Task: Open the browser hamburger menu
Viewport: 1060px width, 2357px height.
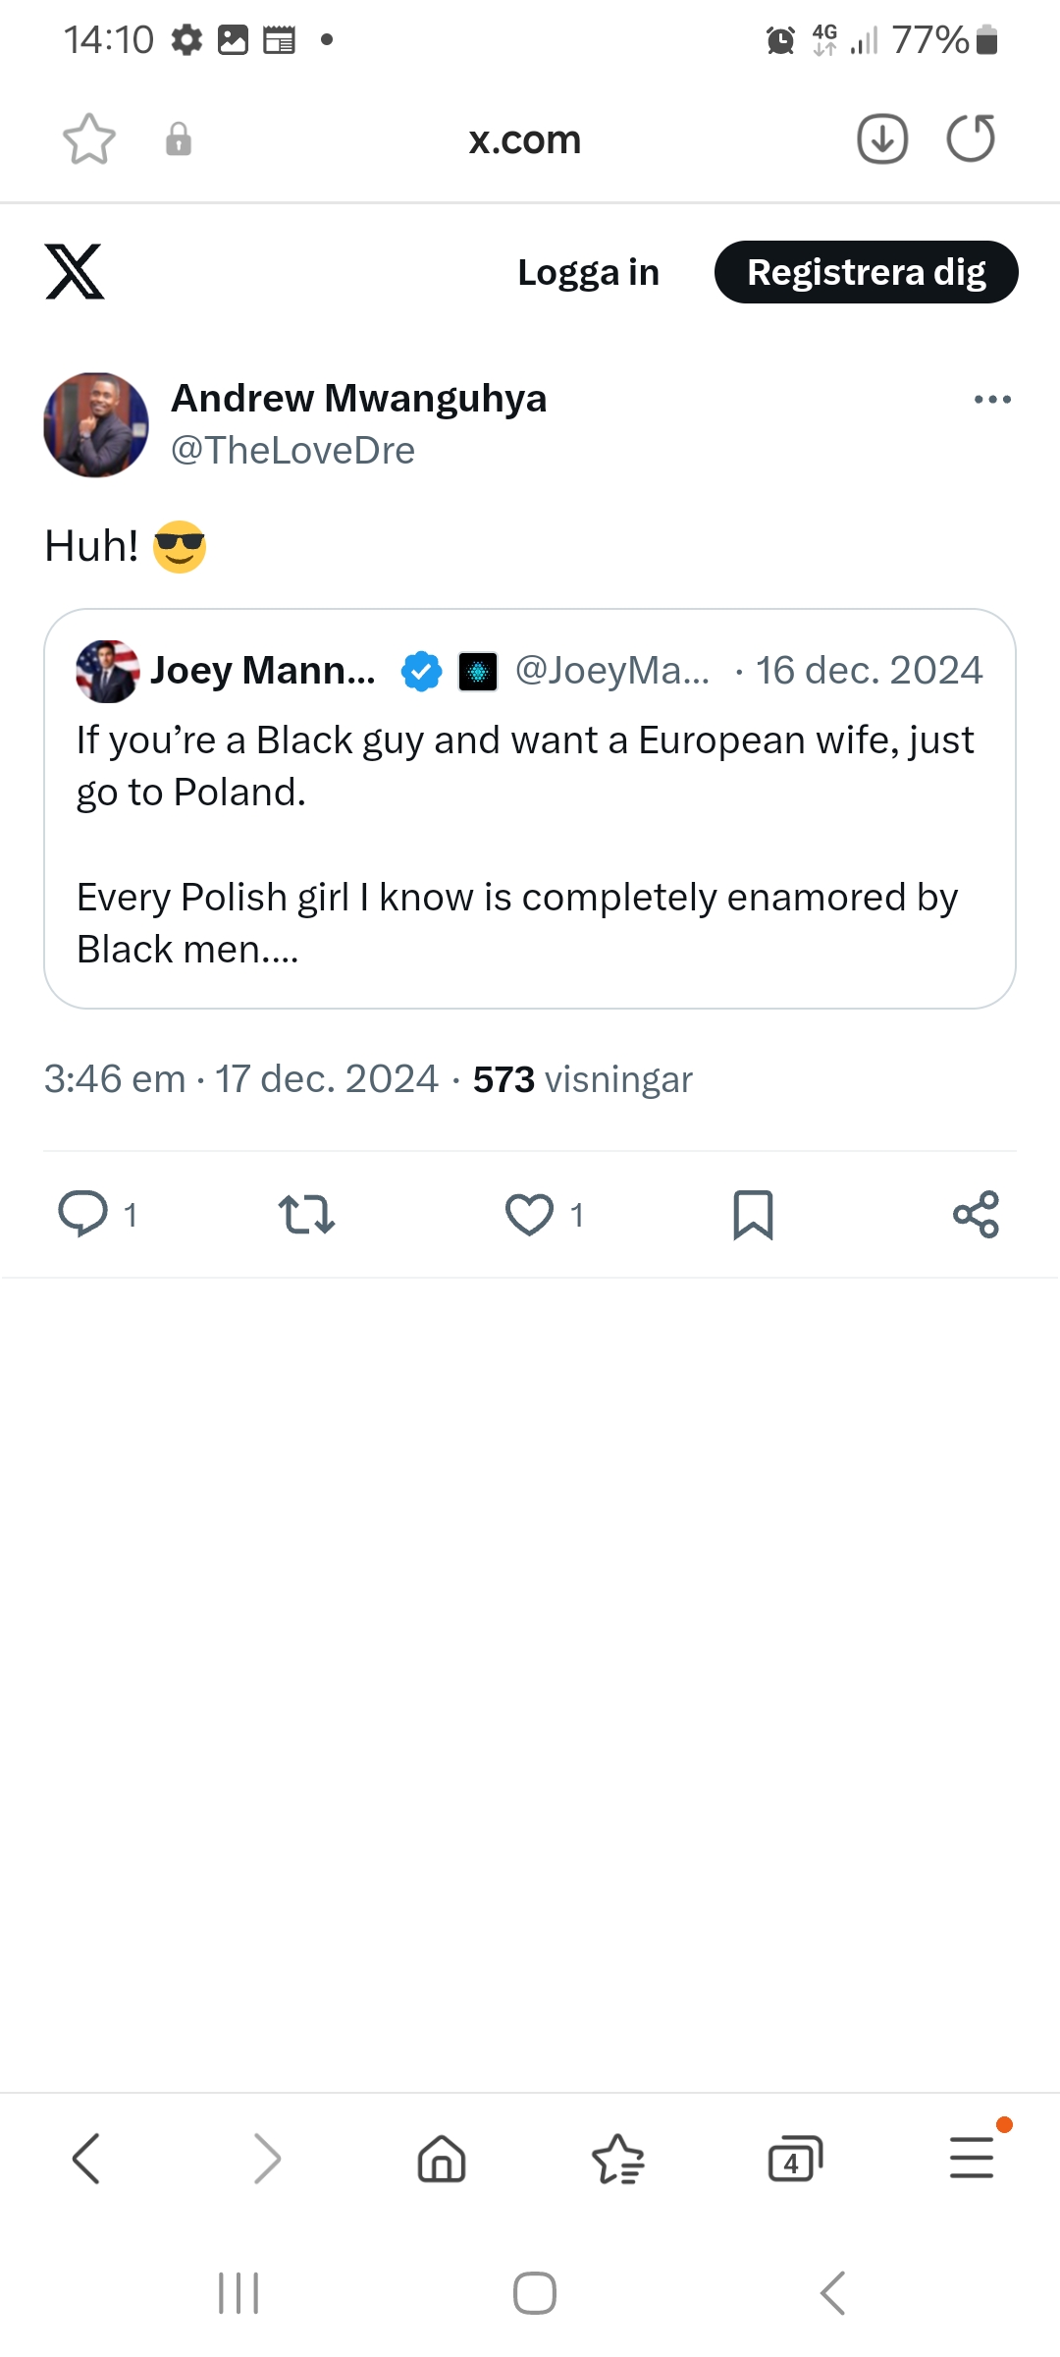Action: pos(972,2158)
